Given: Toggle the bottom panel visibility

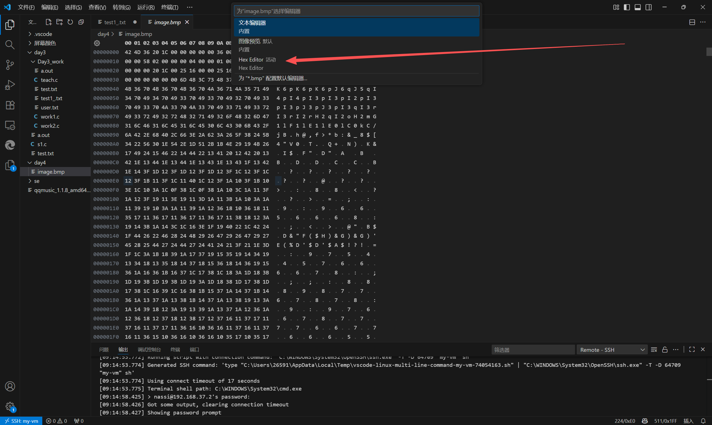Looking at the screenshot, I should (x=637, y=7).
